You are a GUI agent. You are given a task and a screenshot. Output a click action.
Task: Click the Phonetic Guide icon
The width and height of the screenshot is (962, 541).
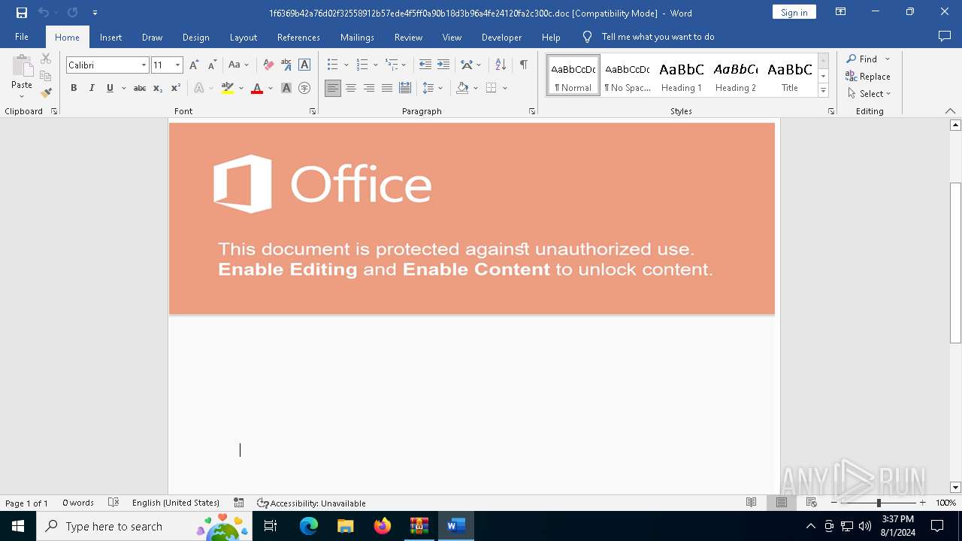[286, 65]
